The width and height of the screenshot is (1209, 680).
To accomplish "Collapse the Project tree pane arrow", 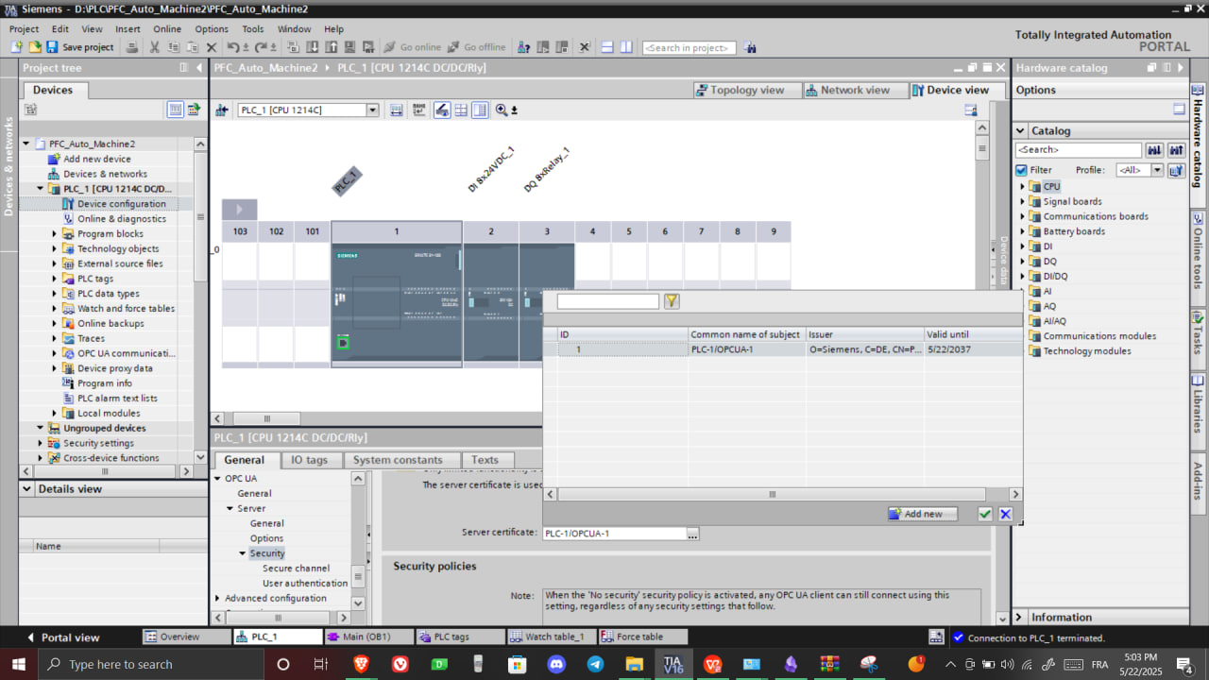I will (198, 68).
